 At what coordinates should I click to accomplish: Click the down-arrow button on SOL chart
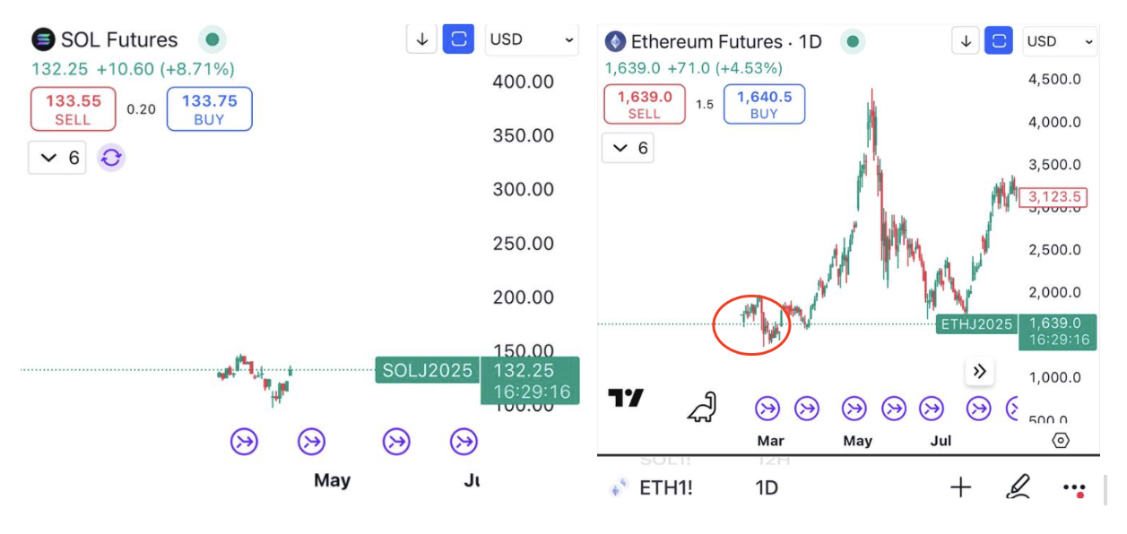[422, 39]
